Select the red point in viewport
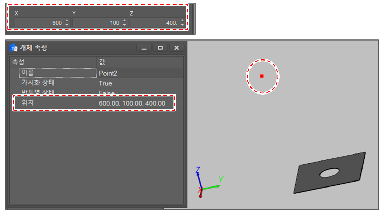Viewport: 383px width, 214px height. pos(262,76)
